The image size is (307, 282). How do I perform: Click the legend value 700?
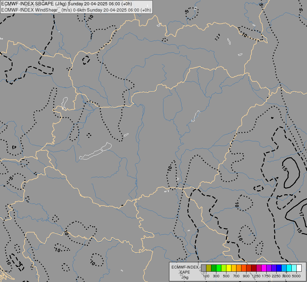point(236,276)
